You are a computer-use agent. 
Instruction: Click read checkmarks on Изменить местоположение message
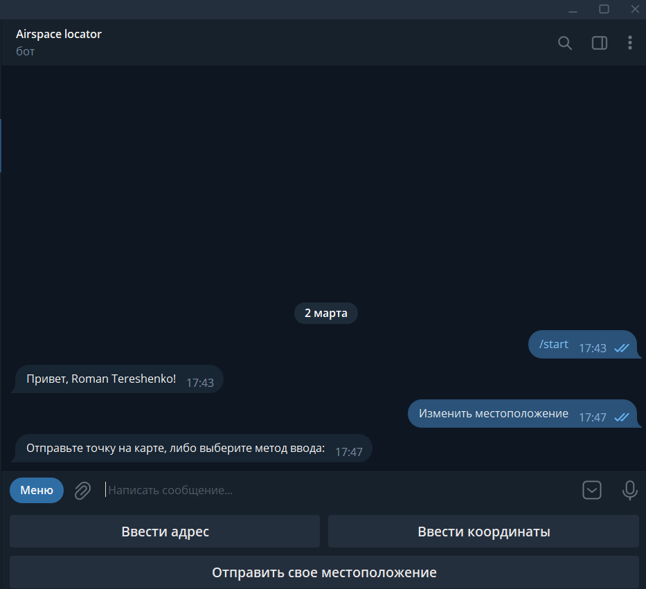tap(621, 417)
